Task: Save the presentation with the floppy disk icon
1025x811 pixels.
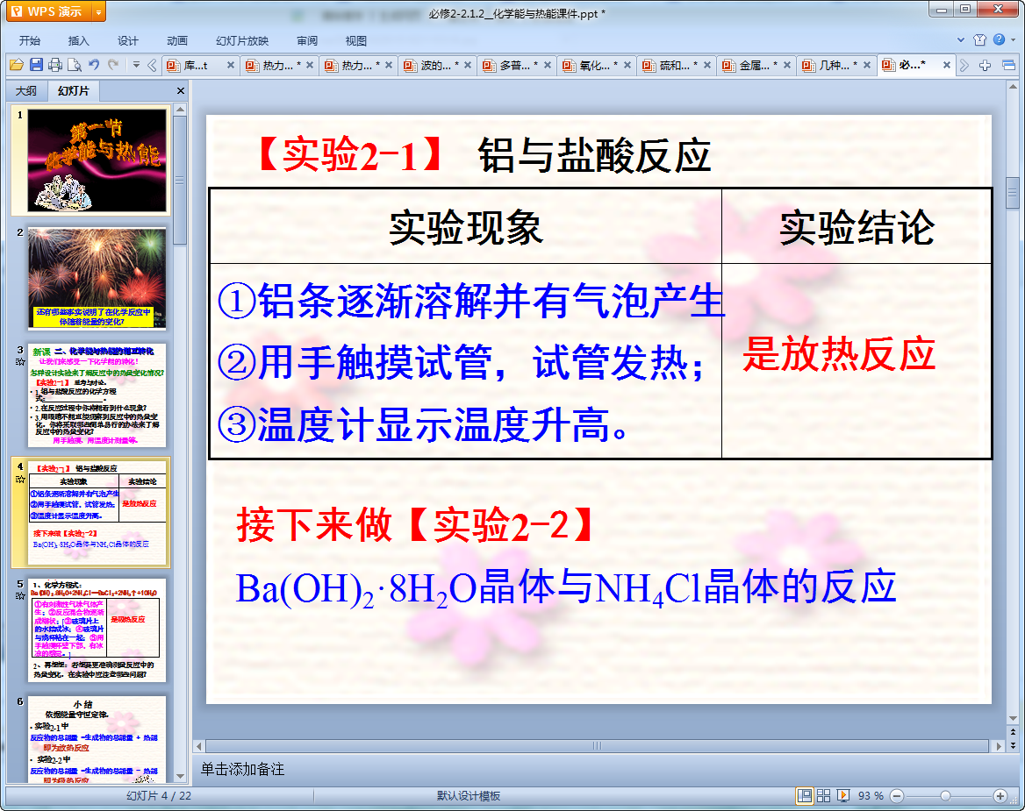Action: point(36,65)
